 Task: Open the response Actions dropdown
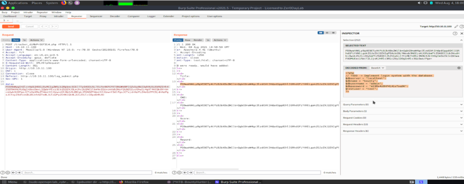pos(220,40)
